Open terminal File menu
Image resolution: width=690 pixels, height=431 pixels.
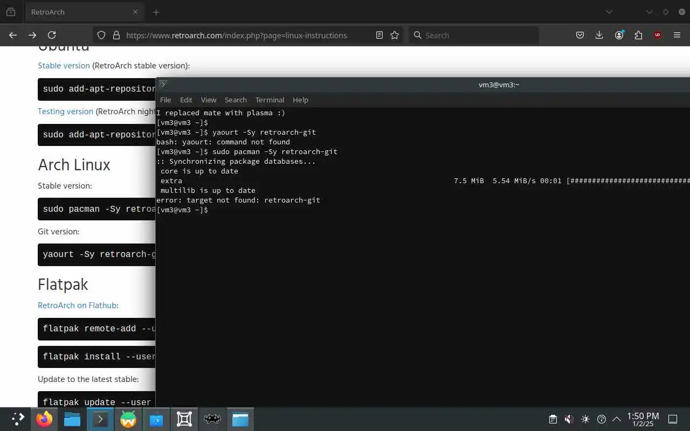pyautogui.click(x=165, y=100)
